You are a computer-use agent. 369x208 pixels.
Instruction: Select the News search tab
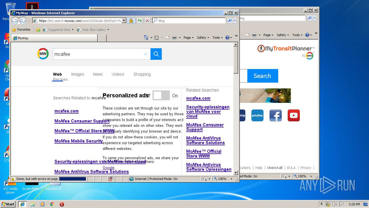coord(98,74)
